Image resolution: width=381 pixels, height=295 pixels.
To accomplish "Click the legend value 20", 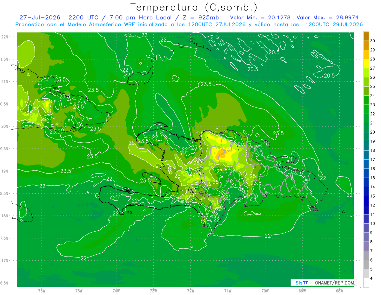I will pyautogui.click(x=373, y=132).
